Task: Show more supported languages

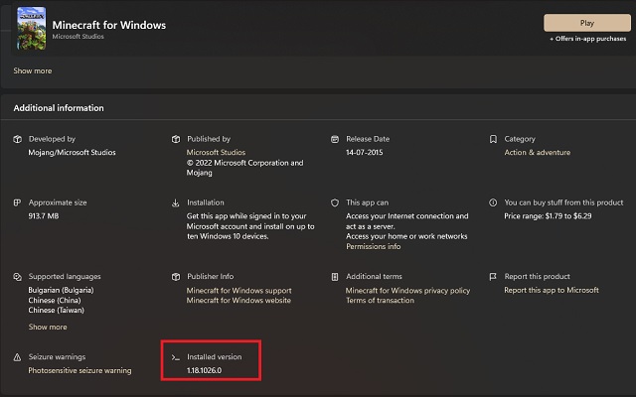Action: [x=48, y=327]
